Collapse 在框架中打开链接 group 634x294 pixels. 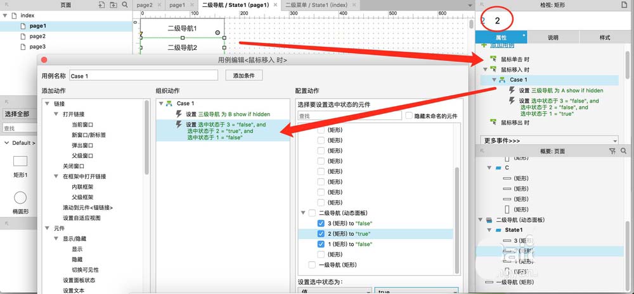(x=56, y=176)
